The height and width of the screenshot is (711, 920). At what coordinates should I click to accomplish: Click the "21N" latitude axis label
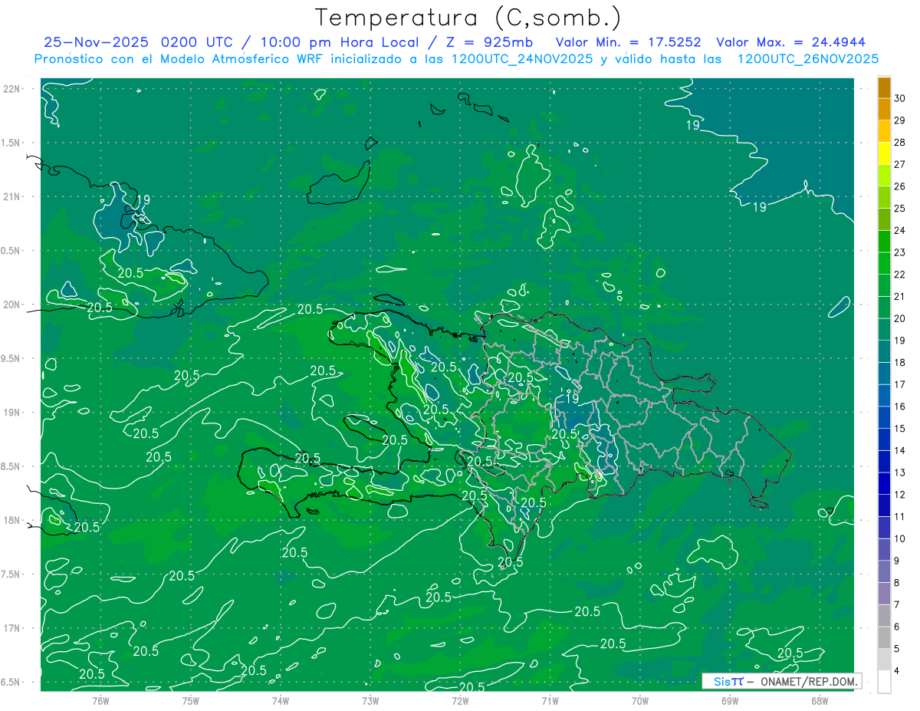click(11, 196)
